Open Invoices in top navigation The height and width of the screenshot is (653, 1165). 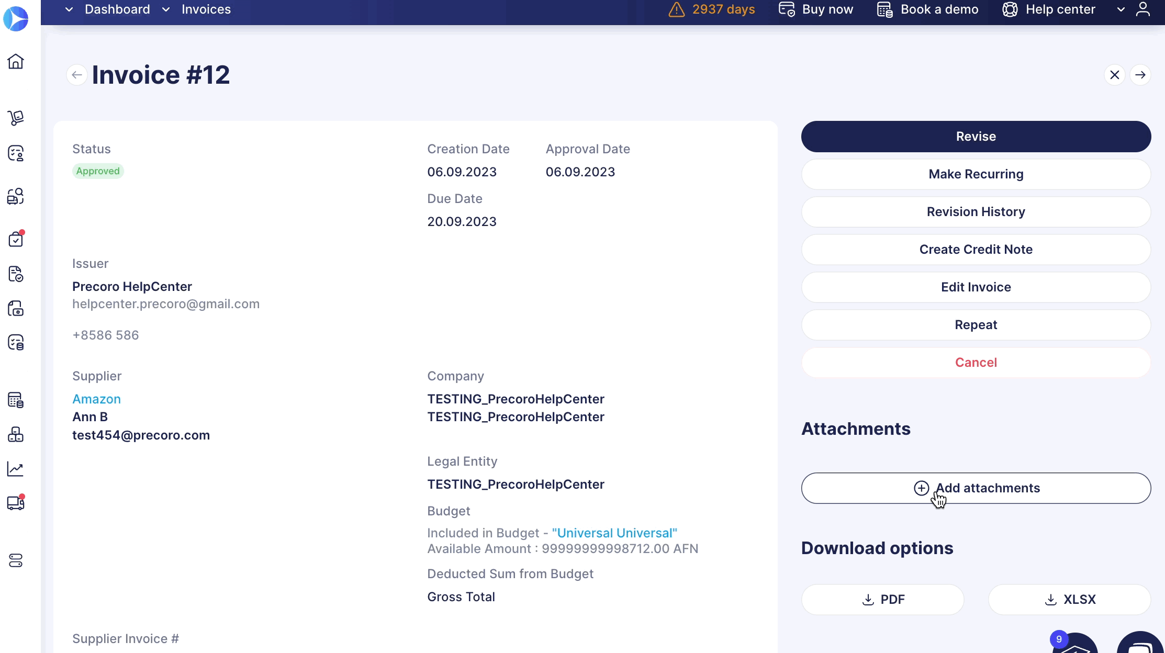(x=206, y=9)
